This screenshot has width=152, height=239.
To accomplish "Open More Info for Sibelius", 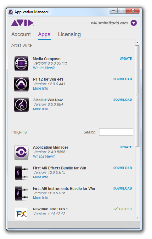I will pyautogui.click(x=41, y=109).
